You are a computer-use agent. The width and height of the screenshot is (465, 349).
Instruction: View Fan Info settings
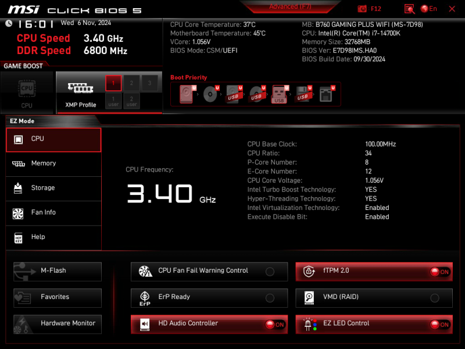[53, 212]
